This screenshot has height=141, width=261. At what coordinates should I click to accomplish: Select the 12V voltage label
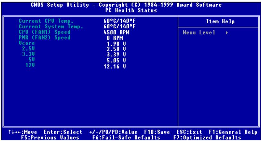(x=30, y=65)
